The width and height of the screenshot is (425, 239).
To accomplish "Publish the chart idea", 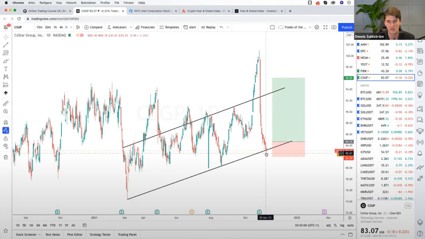I will click(347, 27).
